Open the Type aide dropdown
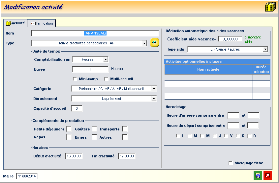The image size is (279, 183). point(265,49)
